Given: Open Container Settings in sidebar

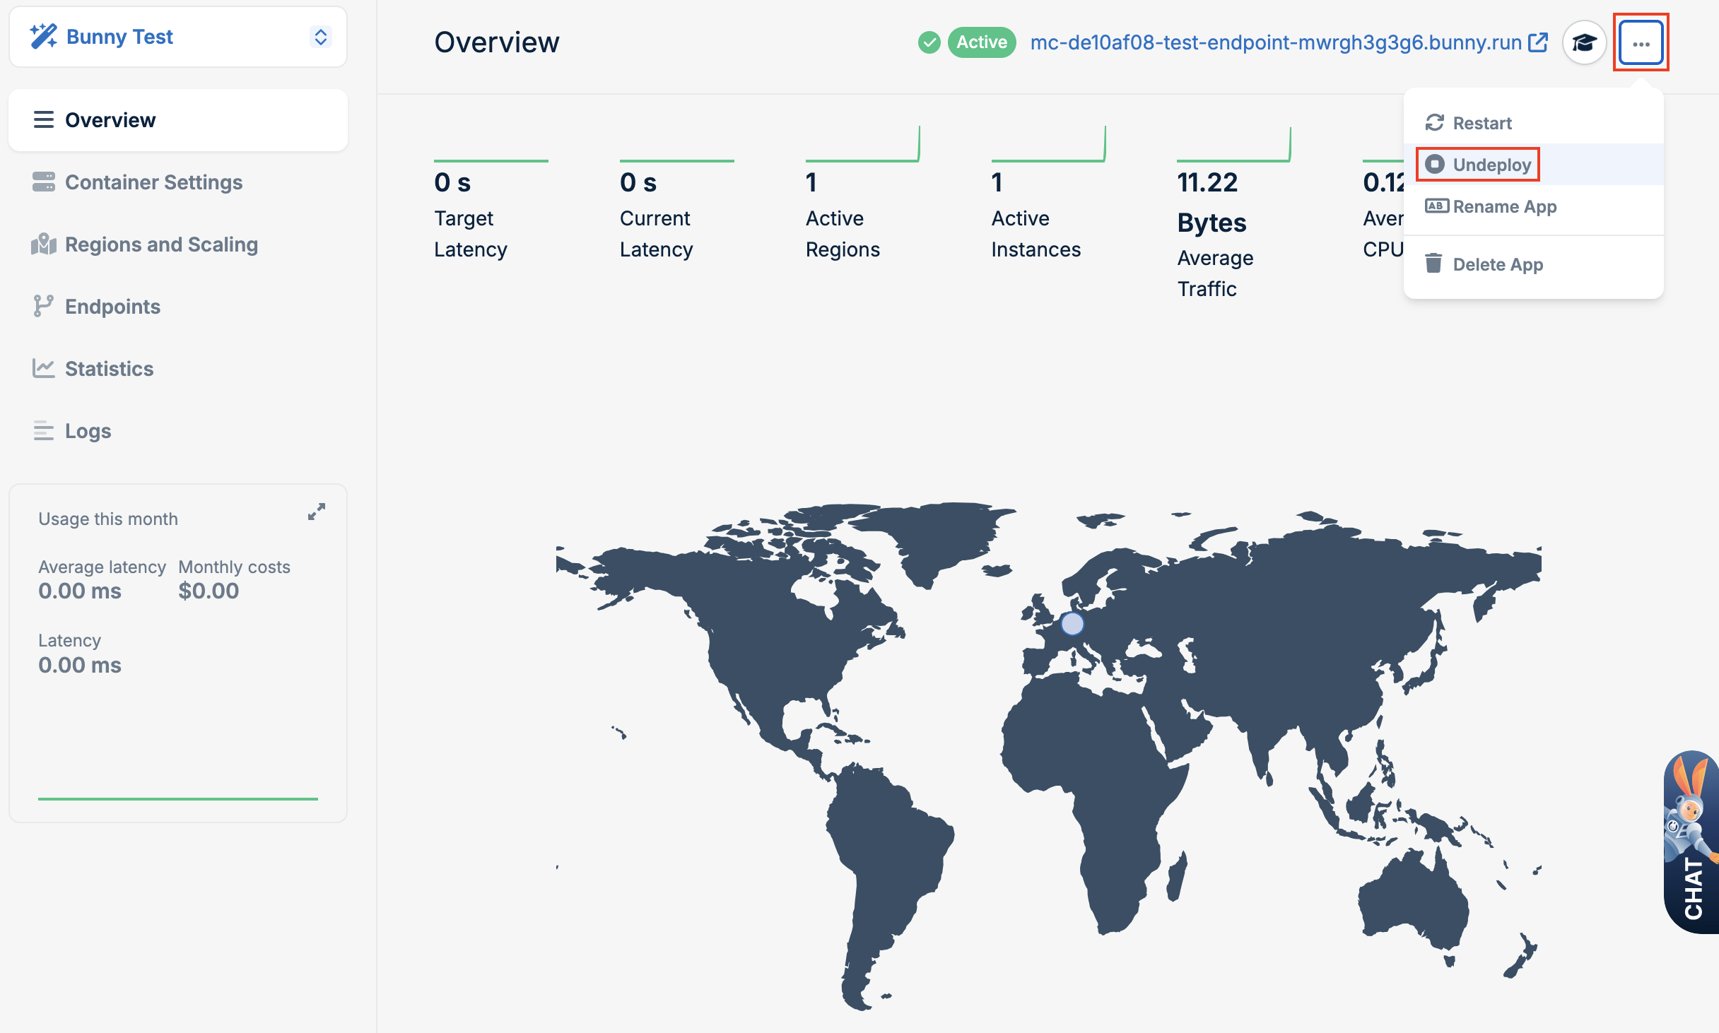Looking at the screenshot, I should [x=153, y=182].
